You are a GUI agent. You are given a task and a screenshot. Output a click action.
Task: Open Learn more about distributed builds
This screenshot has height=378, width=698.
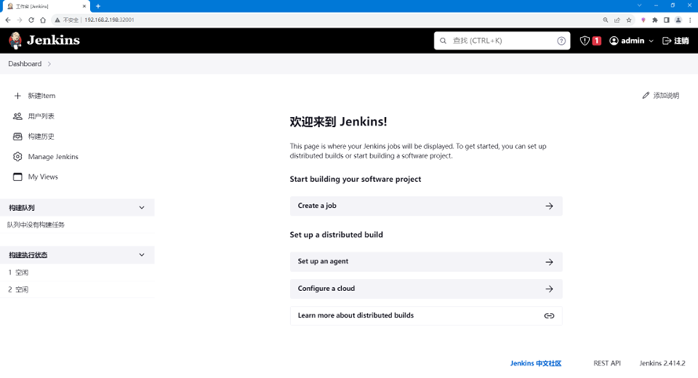tap(426, 316)
